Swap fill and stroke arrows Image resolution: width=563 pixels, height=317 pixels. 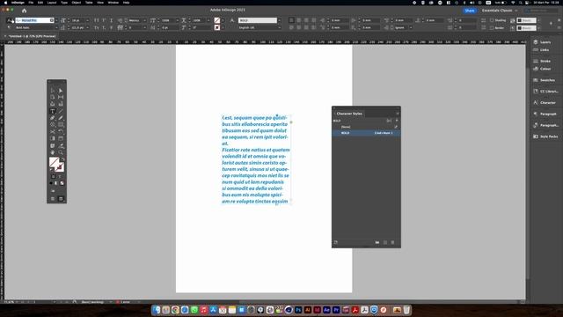pos(62,159)
